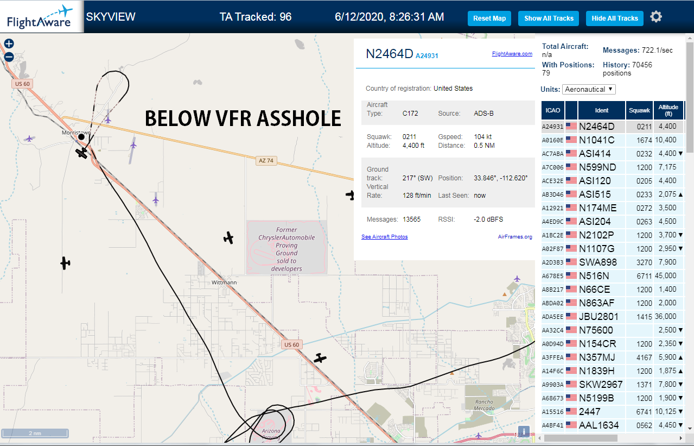Open the Units dropdown set to Aeronautical

(x=589, y=89)
